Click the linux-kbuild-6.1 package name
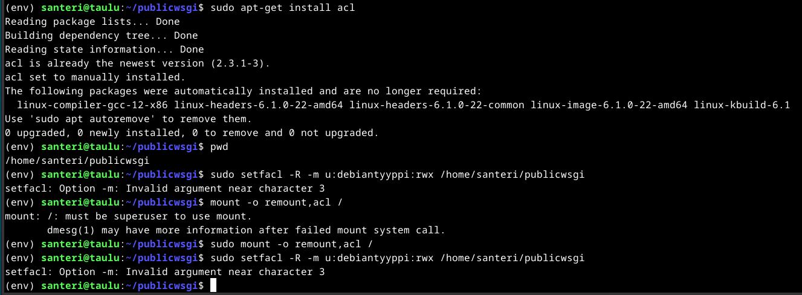Image resolution: width=802 pixels, height=295 pixels. click(x=742, y=105)
